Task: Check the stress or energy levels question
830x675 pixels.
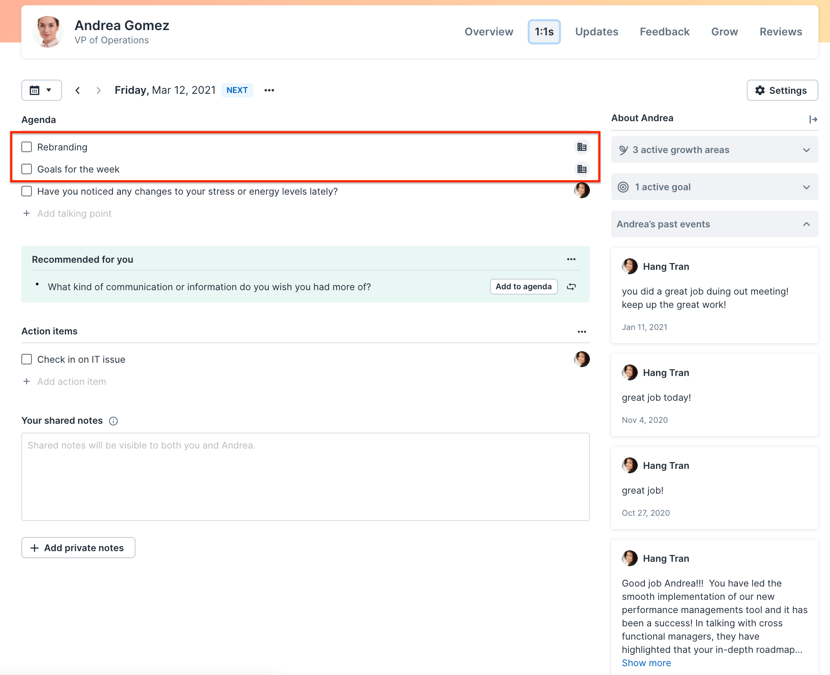Action: pyautogui.click(x=27, y=191)
